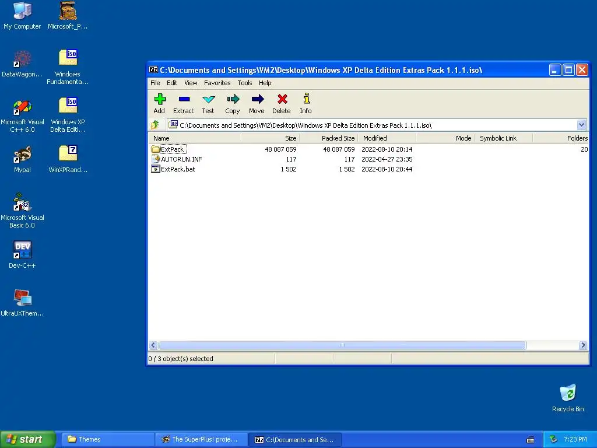
Task: Choose the Move toolbar icon
Action: coord(257,104)
